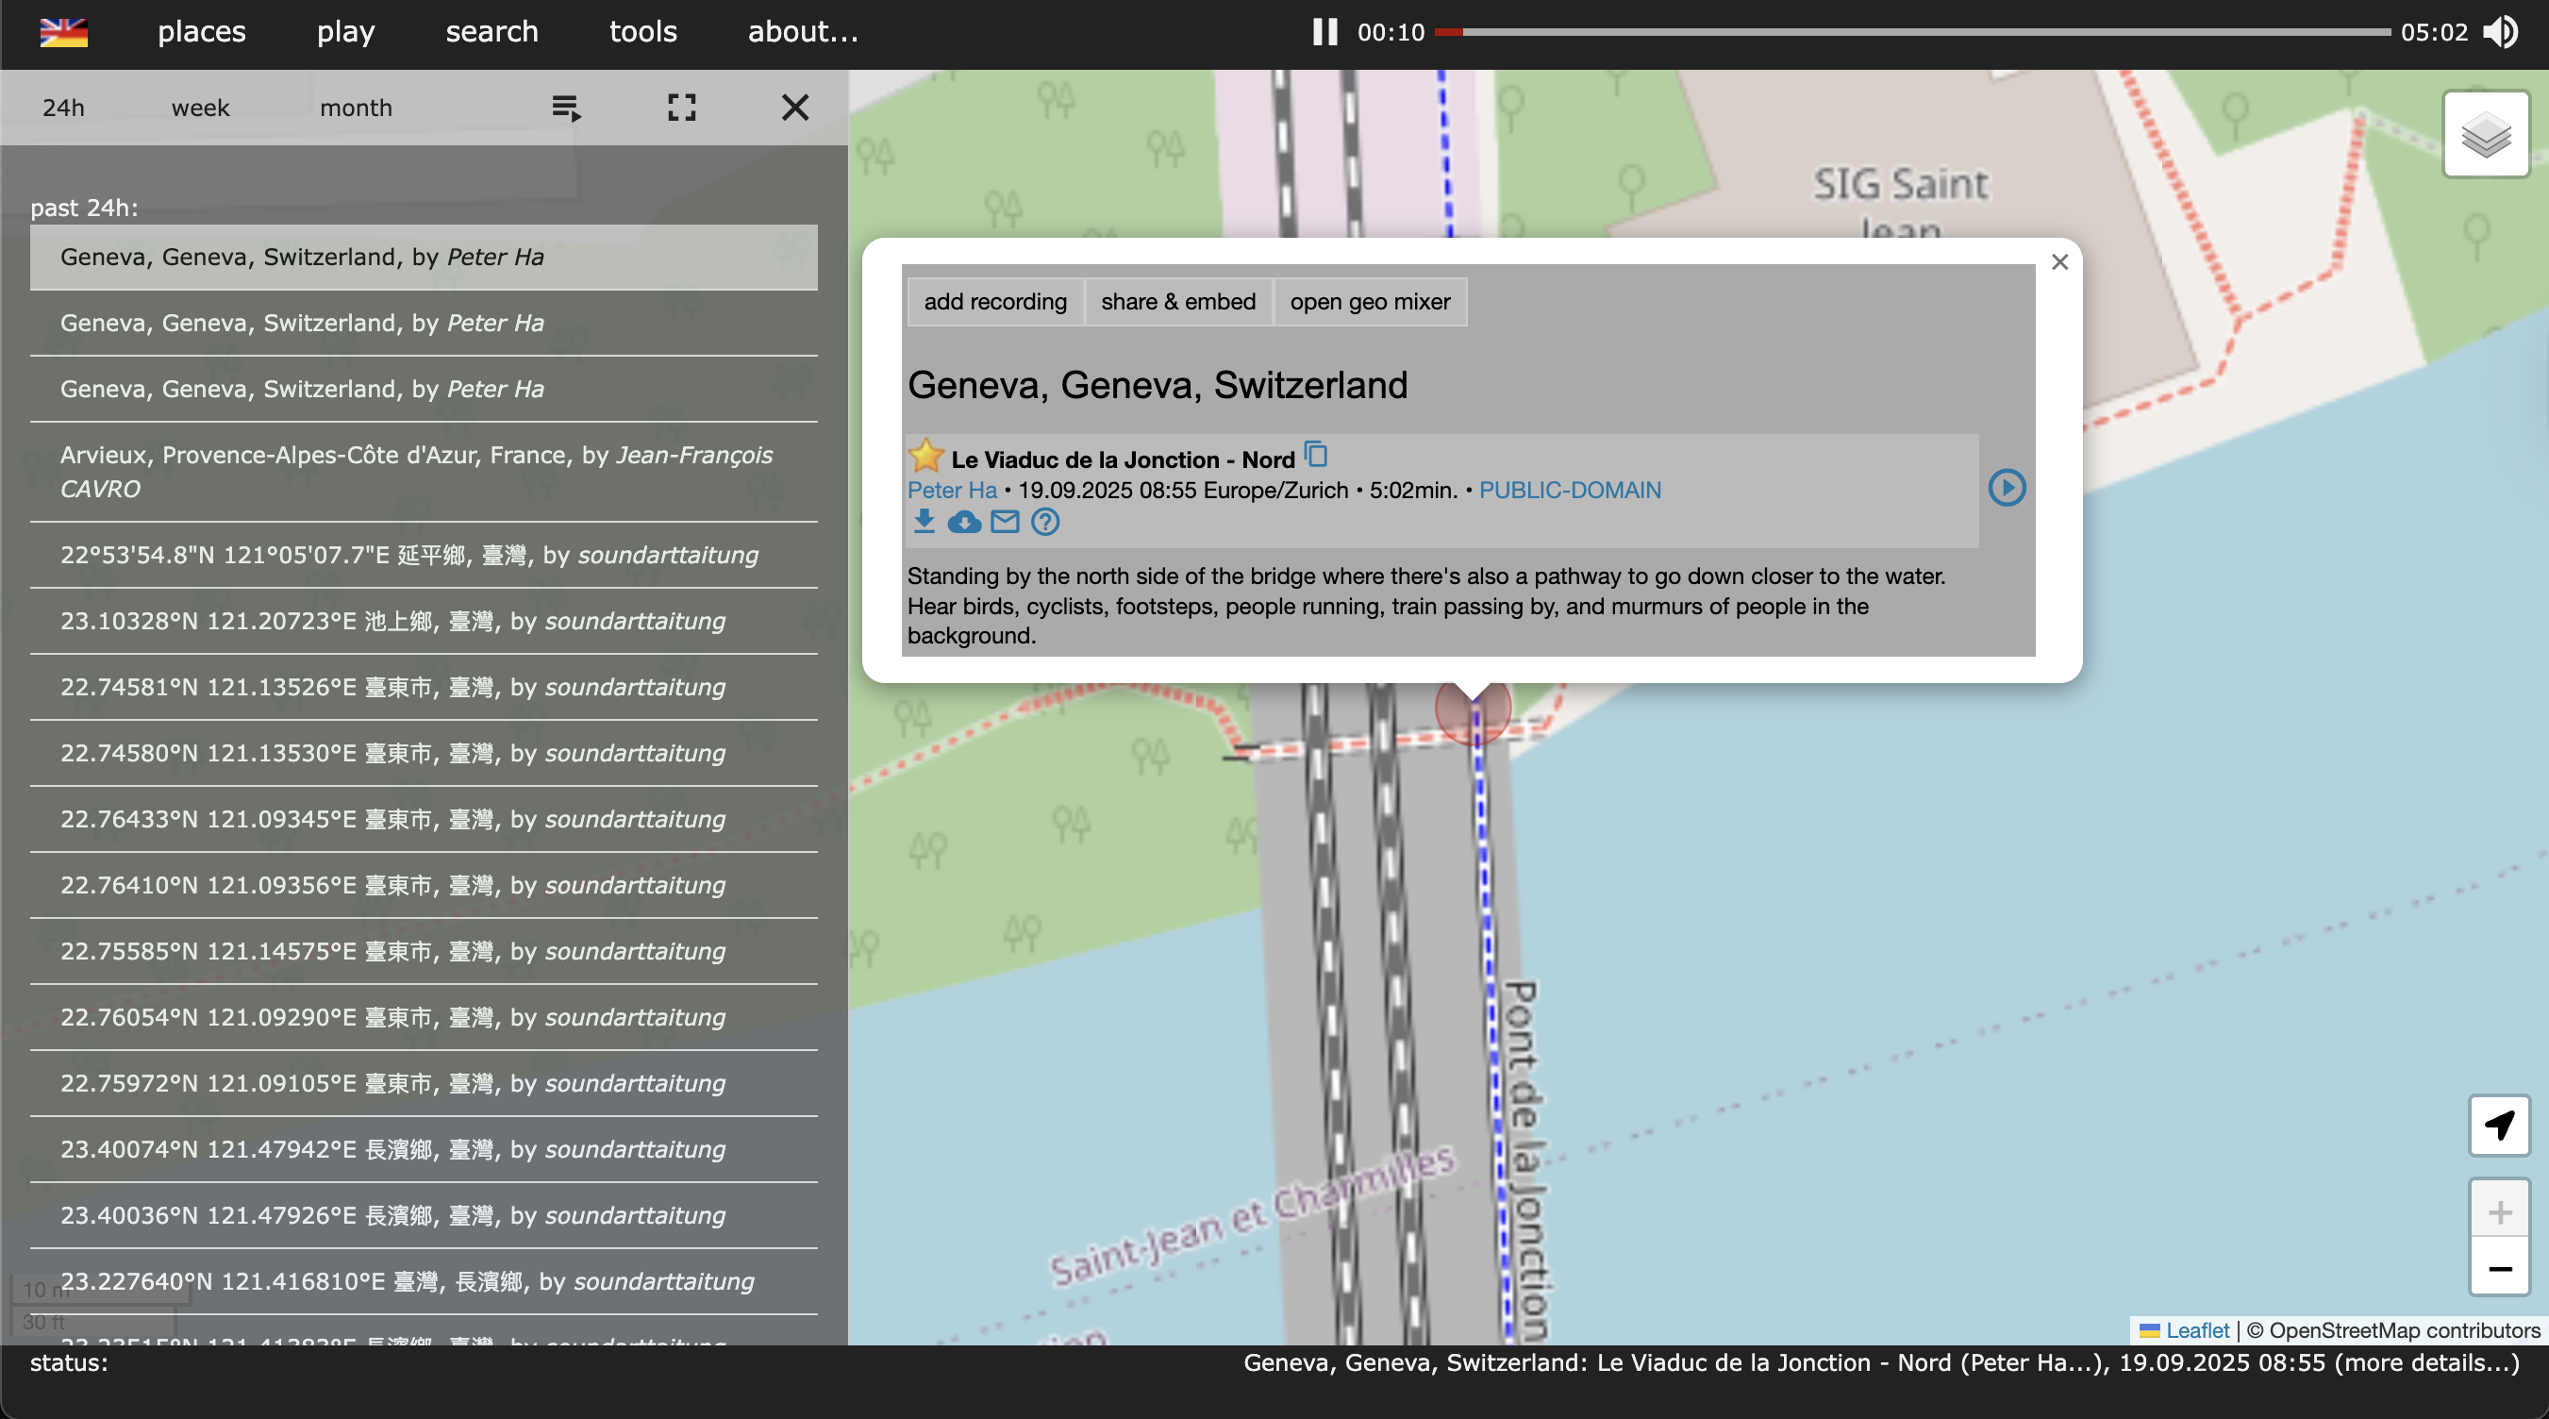Mute the volume speaker icon
The image size is (2549, 1419).
[x=2501, y=32]
